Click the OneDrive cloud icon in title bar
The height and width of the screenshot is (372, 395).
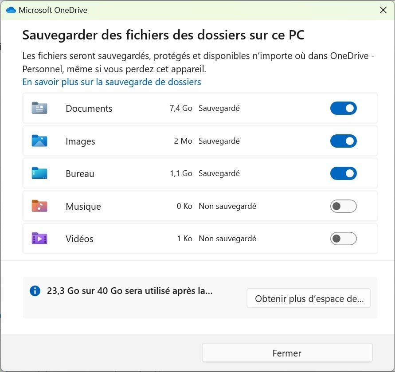click(11, 10)
